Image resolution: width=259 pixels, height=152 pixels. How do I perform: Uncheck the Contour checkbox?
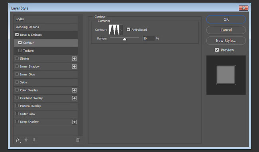coord(20,43)
